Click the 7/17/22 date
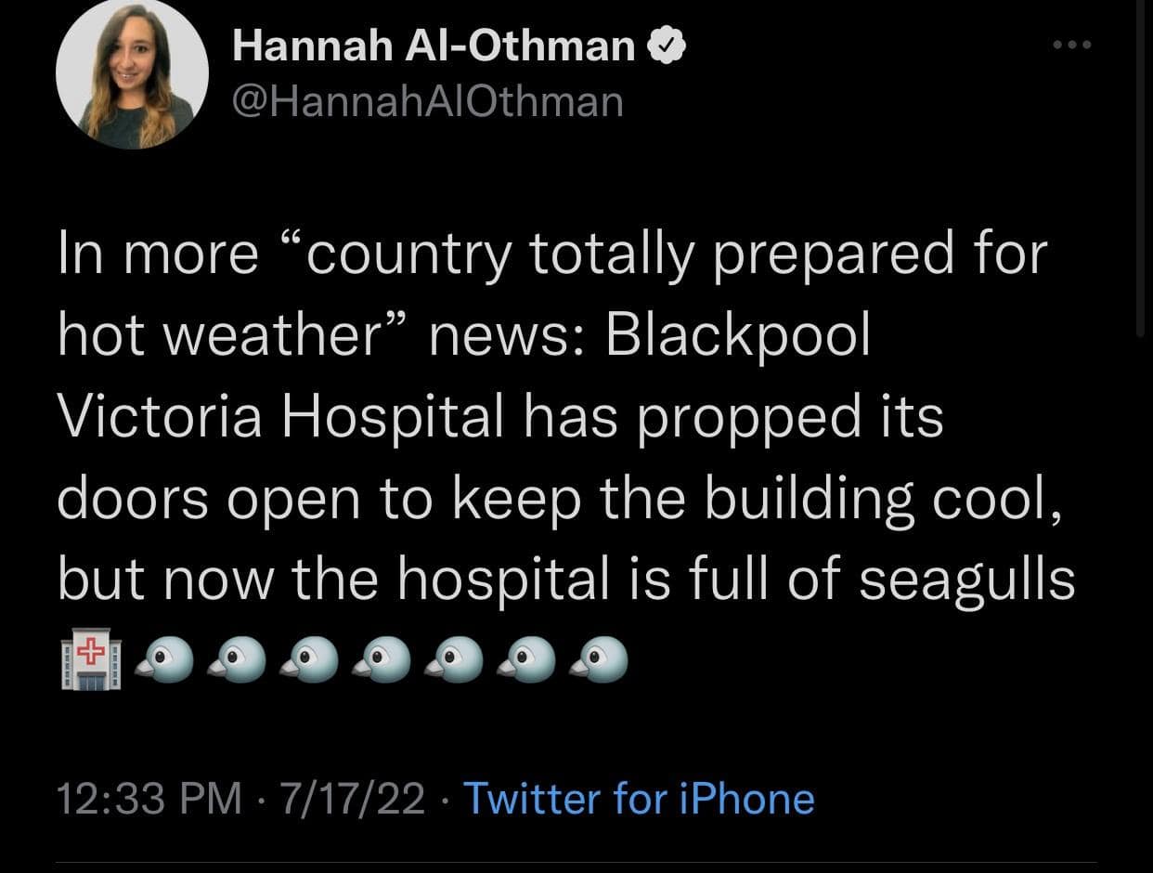 356,799
